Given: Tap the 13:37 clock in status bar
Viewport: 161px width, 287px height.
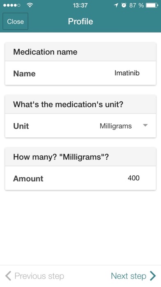Looking at the screenshot, I should pos(80,5).
